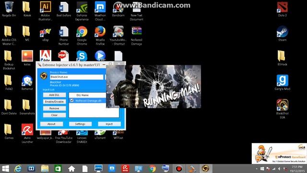Select the Felik2 folder on desktop

pos(9,83)
